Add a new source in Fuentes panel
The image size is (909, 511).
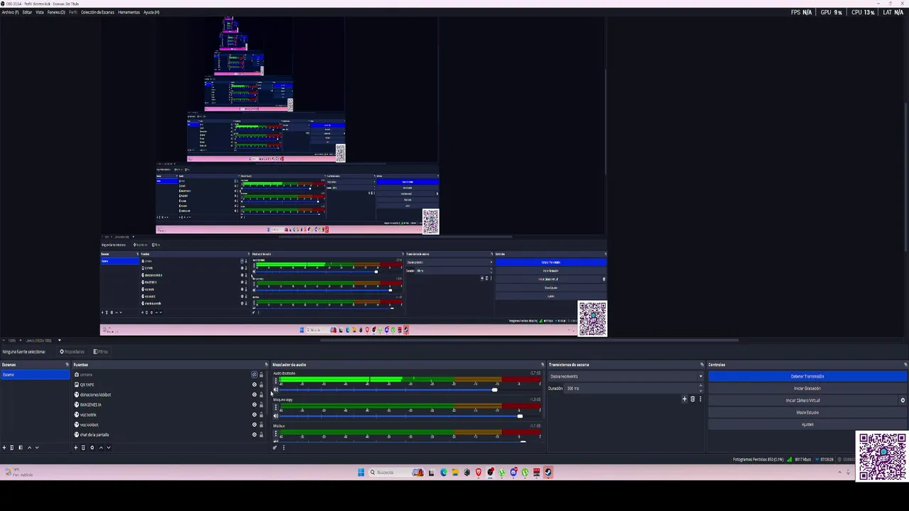click(75, 448)
